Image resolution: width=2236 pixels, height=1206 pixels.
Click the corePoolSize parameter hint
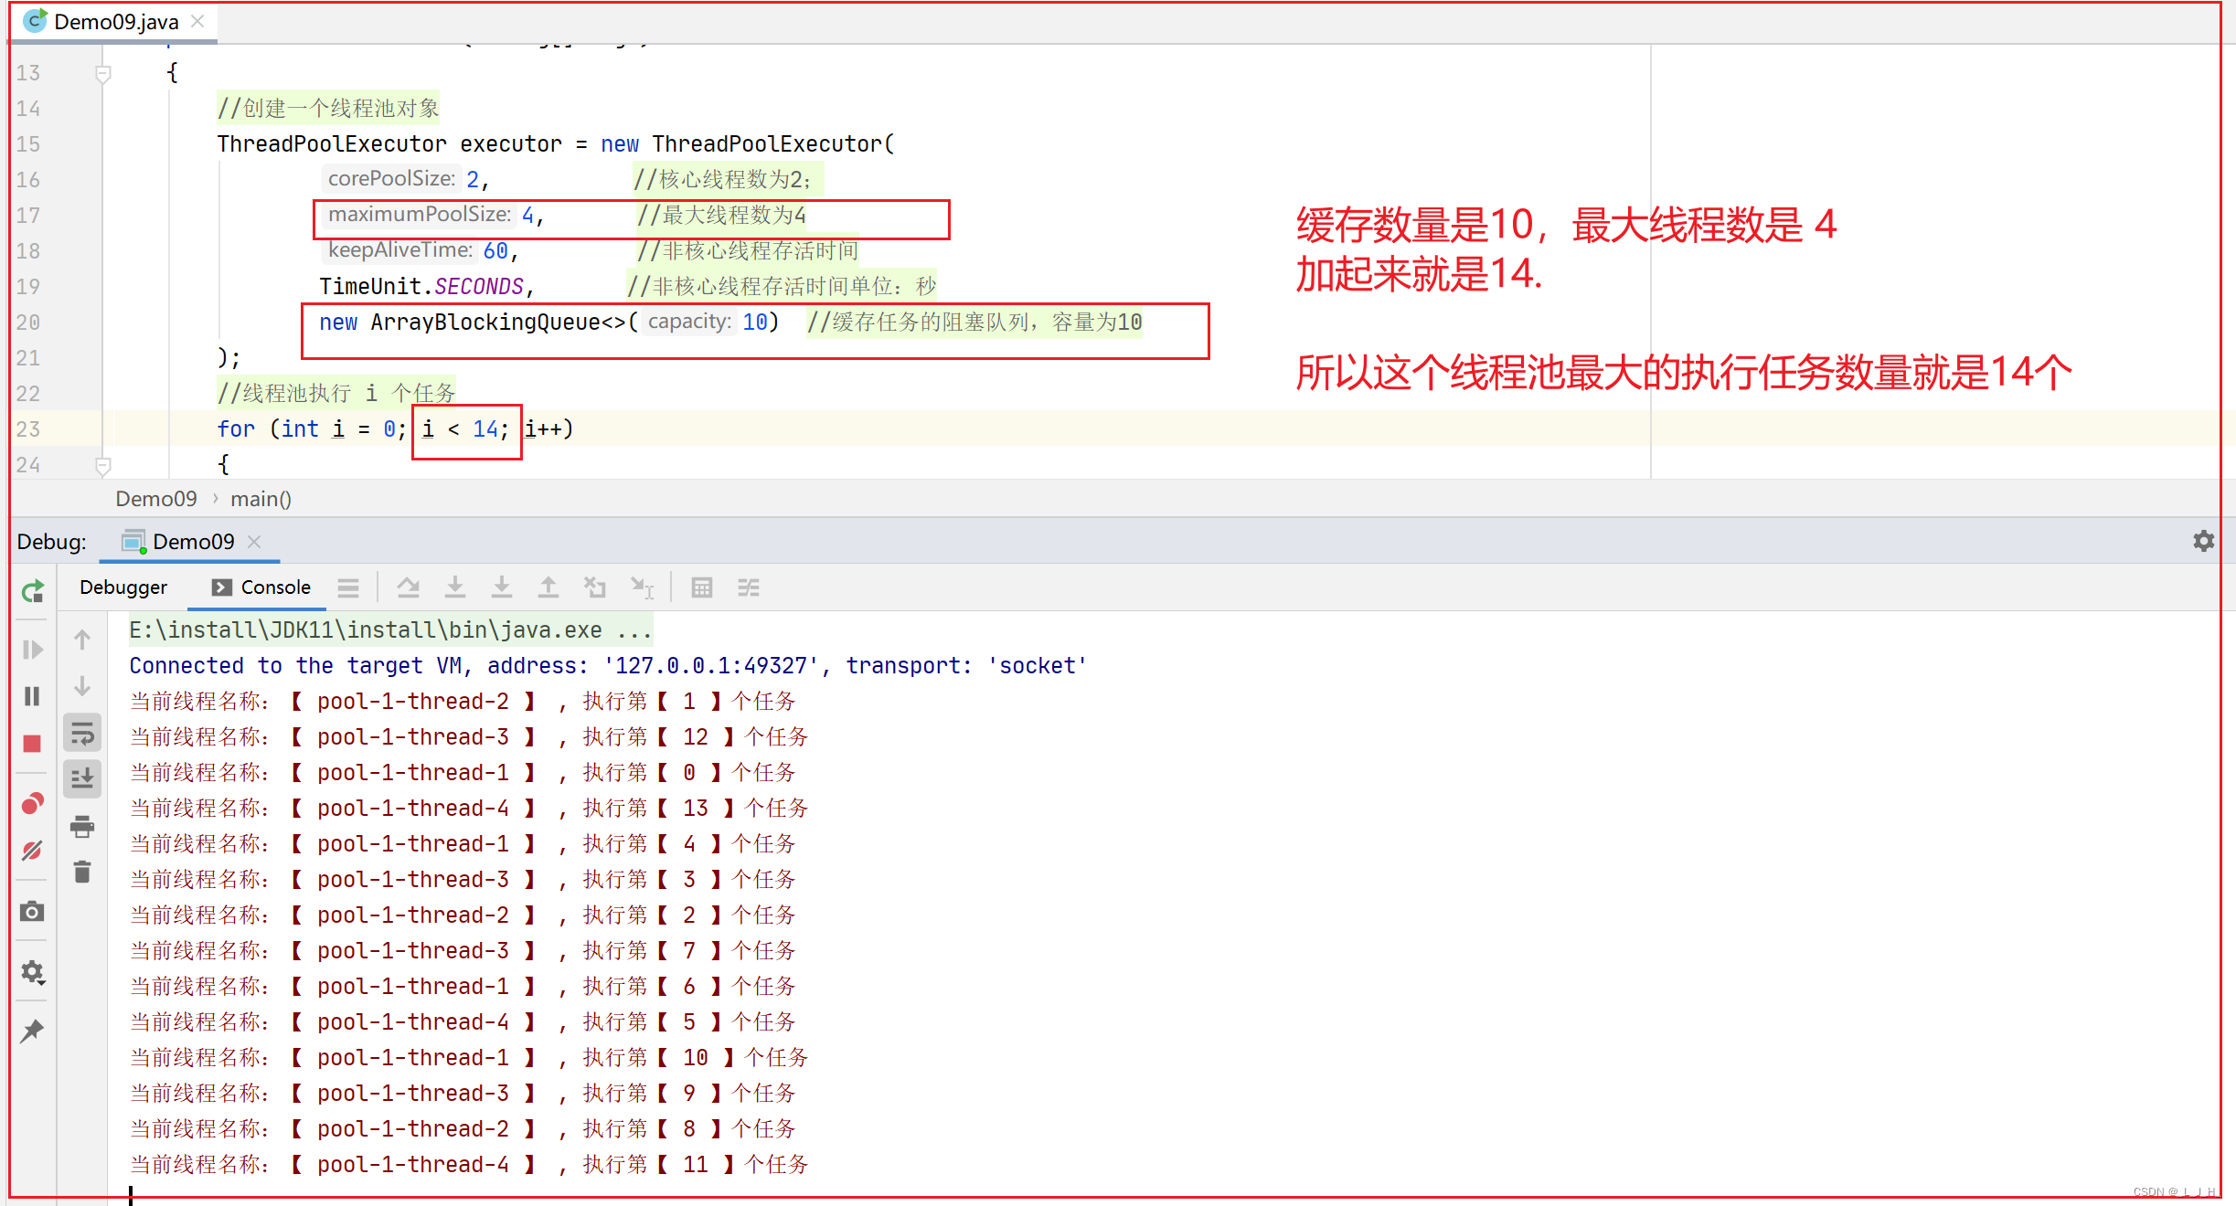pos(391,178)
